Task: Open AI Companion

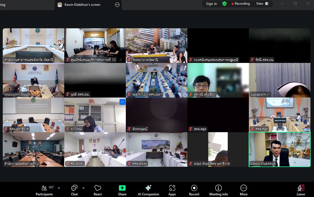Action: point(148,190)
